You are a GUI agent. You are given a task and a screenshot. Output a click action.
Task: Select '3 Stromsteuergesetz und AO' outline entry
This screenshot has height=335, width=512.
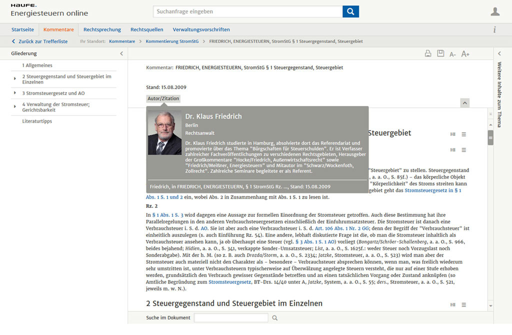point(53,93)
